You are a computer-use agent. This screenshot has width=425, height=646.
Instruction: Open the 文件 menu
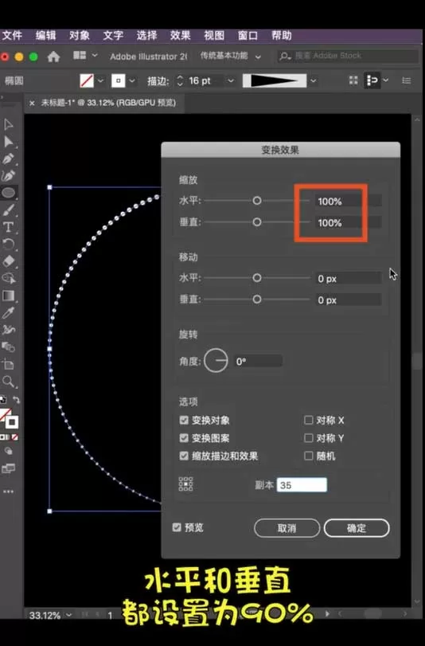click(x=12, y=35)
